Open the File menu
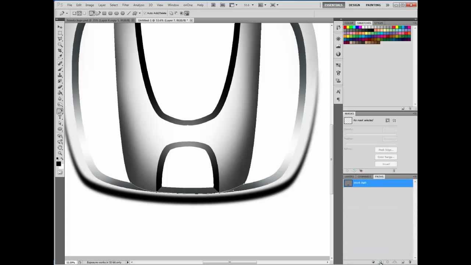471x265 pixels. point(70,5)
